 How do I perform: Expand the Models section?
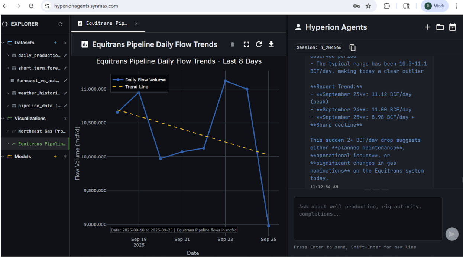pos(3,157)
